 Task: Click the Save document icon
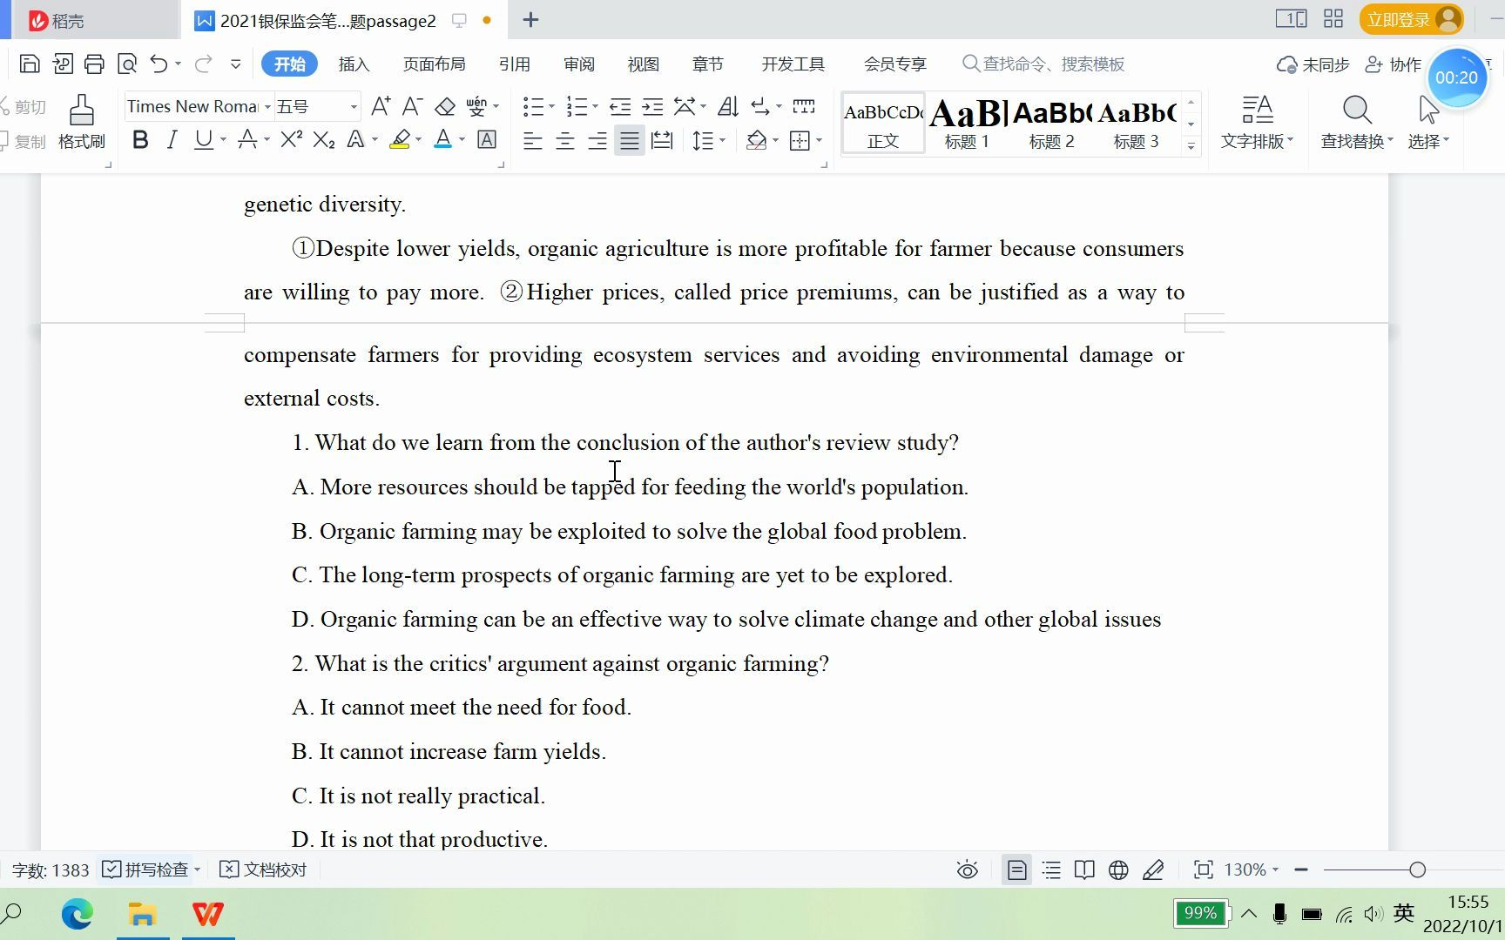point(30,64)
